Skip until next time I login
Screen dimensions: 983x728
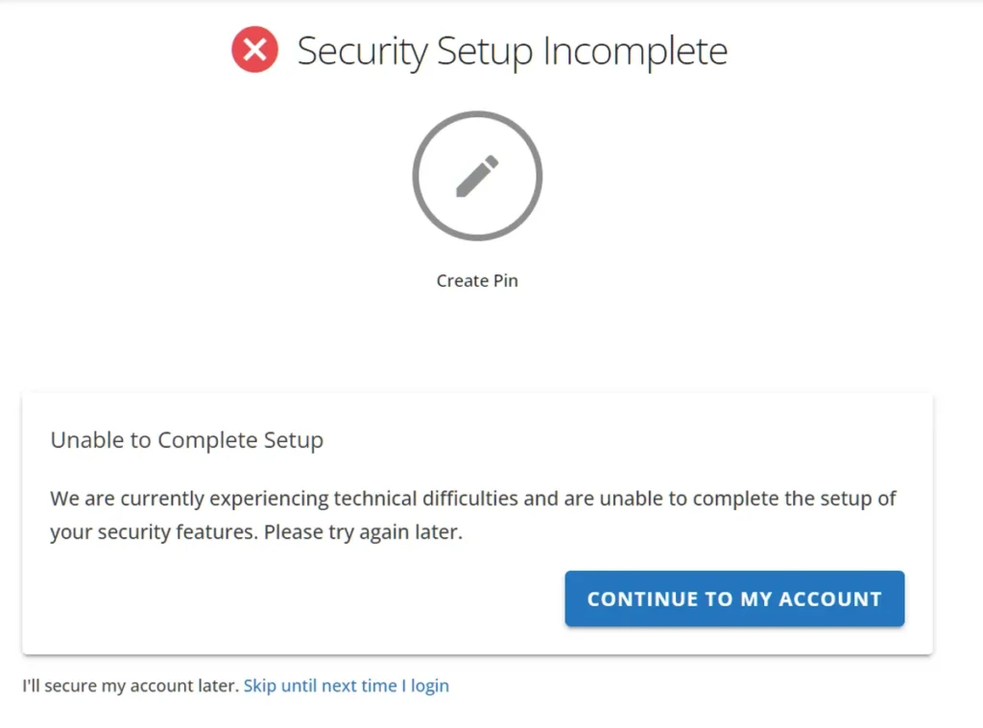coord(346,686)
